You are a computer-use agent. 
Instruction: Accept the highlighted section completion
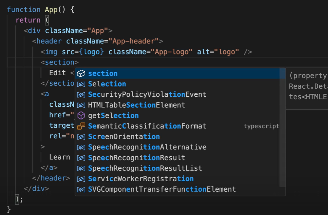(x=103, y=74)
